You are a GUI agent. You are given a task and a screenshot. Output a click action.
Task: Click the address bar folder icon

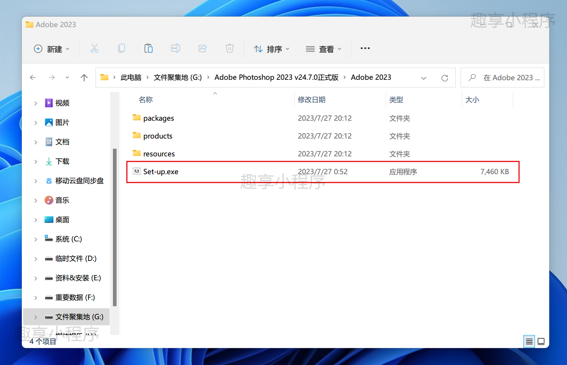click(104, 77)
